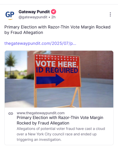Image resolution: width=118 pixels, height=148 pixels.
Task: Follow the thegatewaypundit.com/2025/07 article link
Action: coord(40,44)
